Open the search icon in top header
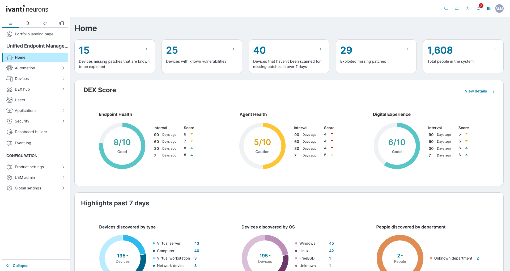This screenshot has width=510, height=271. 446,9
